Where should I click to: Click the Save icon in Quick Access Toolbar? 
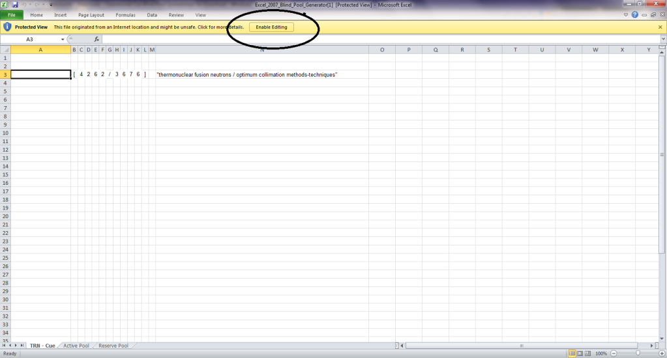pos(15,5)
